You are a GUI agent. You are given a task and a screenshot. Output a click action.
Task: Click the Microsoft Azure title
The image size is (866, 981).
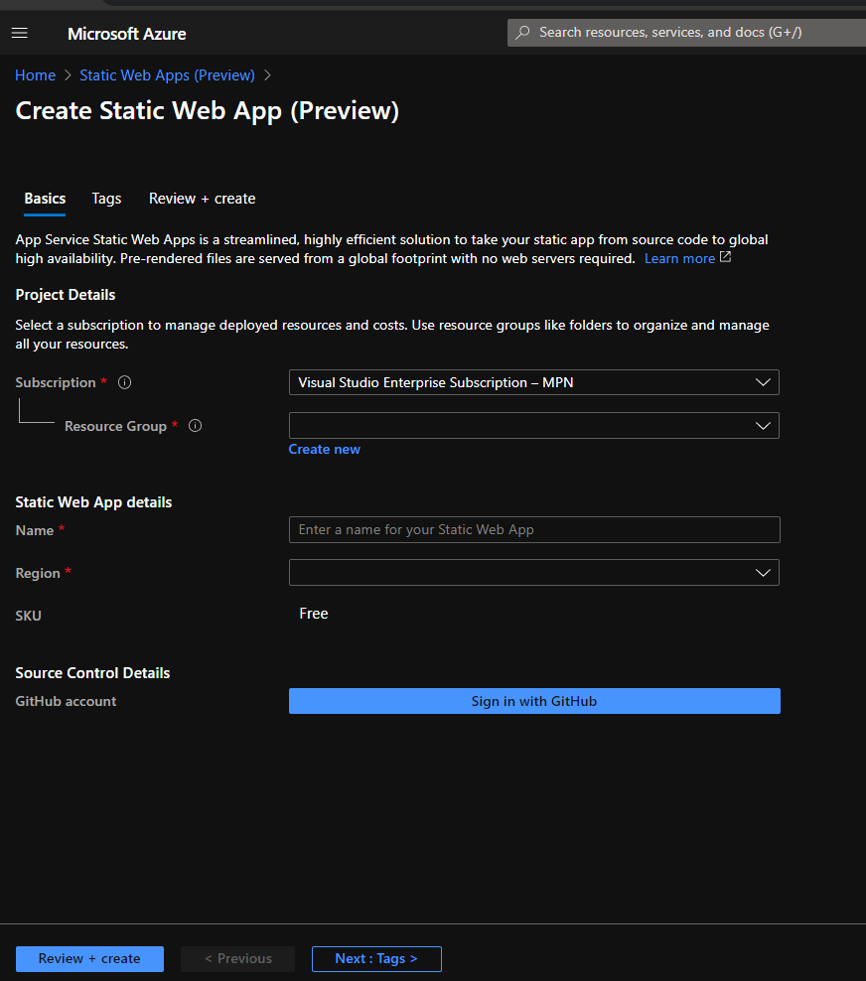coord(126,34)
